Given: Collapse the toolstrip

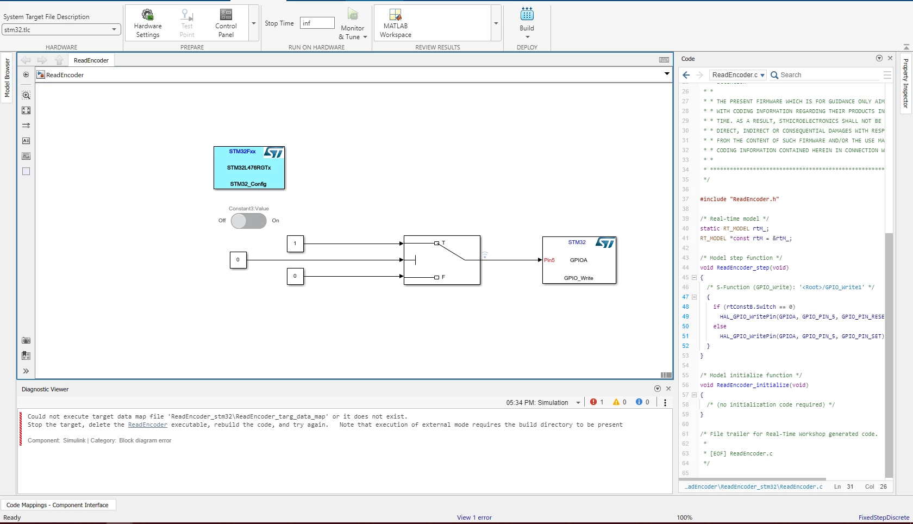Looking at the screenshot, I should (906, 47).
